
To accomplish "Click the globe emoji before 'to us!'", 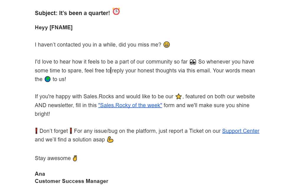I will click(x=47, y=79).
